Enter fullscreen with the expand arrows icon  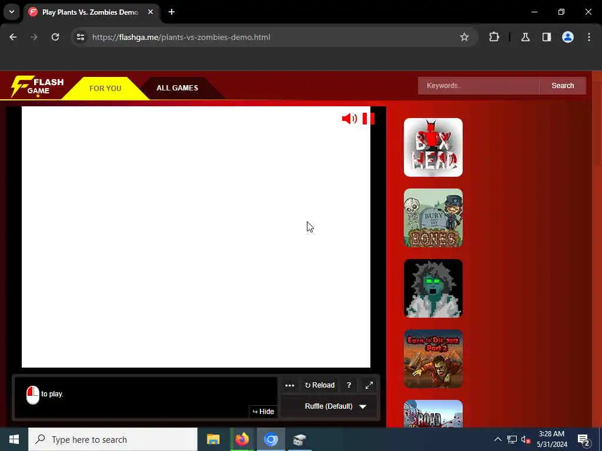click(369, 385)
